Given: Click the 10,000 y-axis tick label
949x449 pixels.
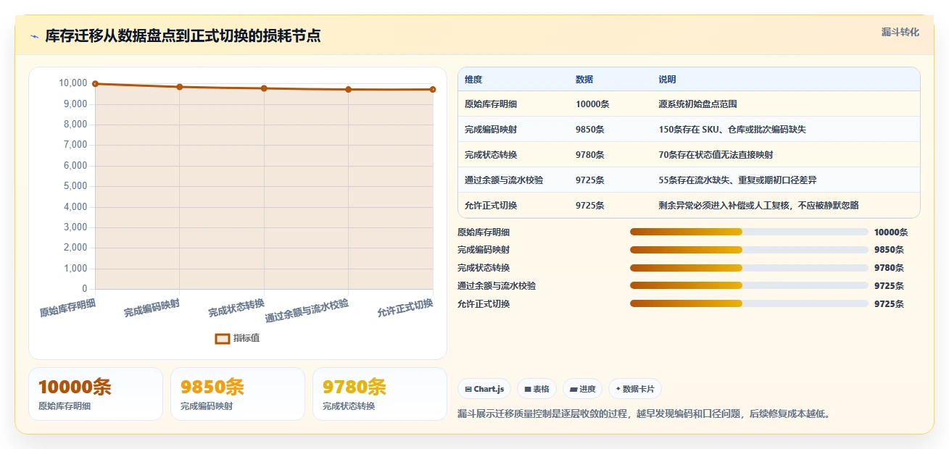Looking at the screenshot, I should point(72,83).
